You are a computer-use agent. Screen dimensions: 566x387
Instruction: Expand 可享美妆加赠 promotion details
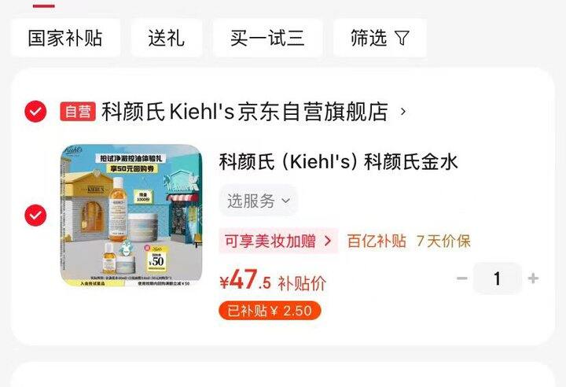click(278, 241)
